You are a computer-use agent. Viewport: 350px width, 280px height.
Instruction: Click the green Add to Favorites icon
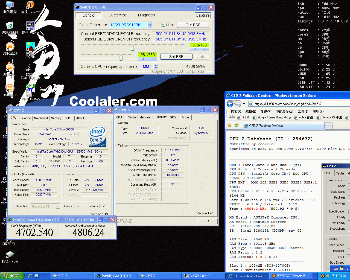[x=237, y=125]
